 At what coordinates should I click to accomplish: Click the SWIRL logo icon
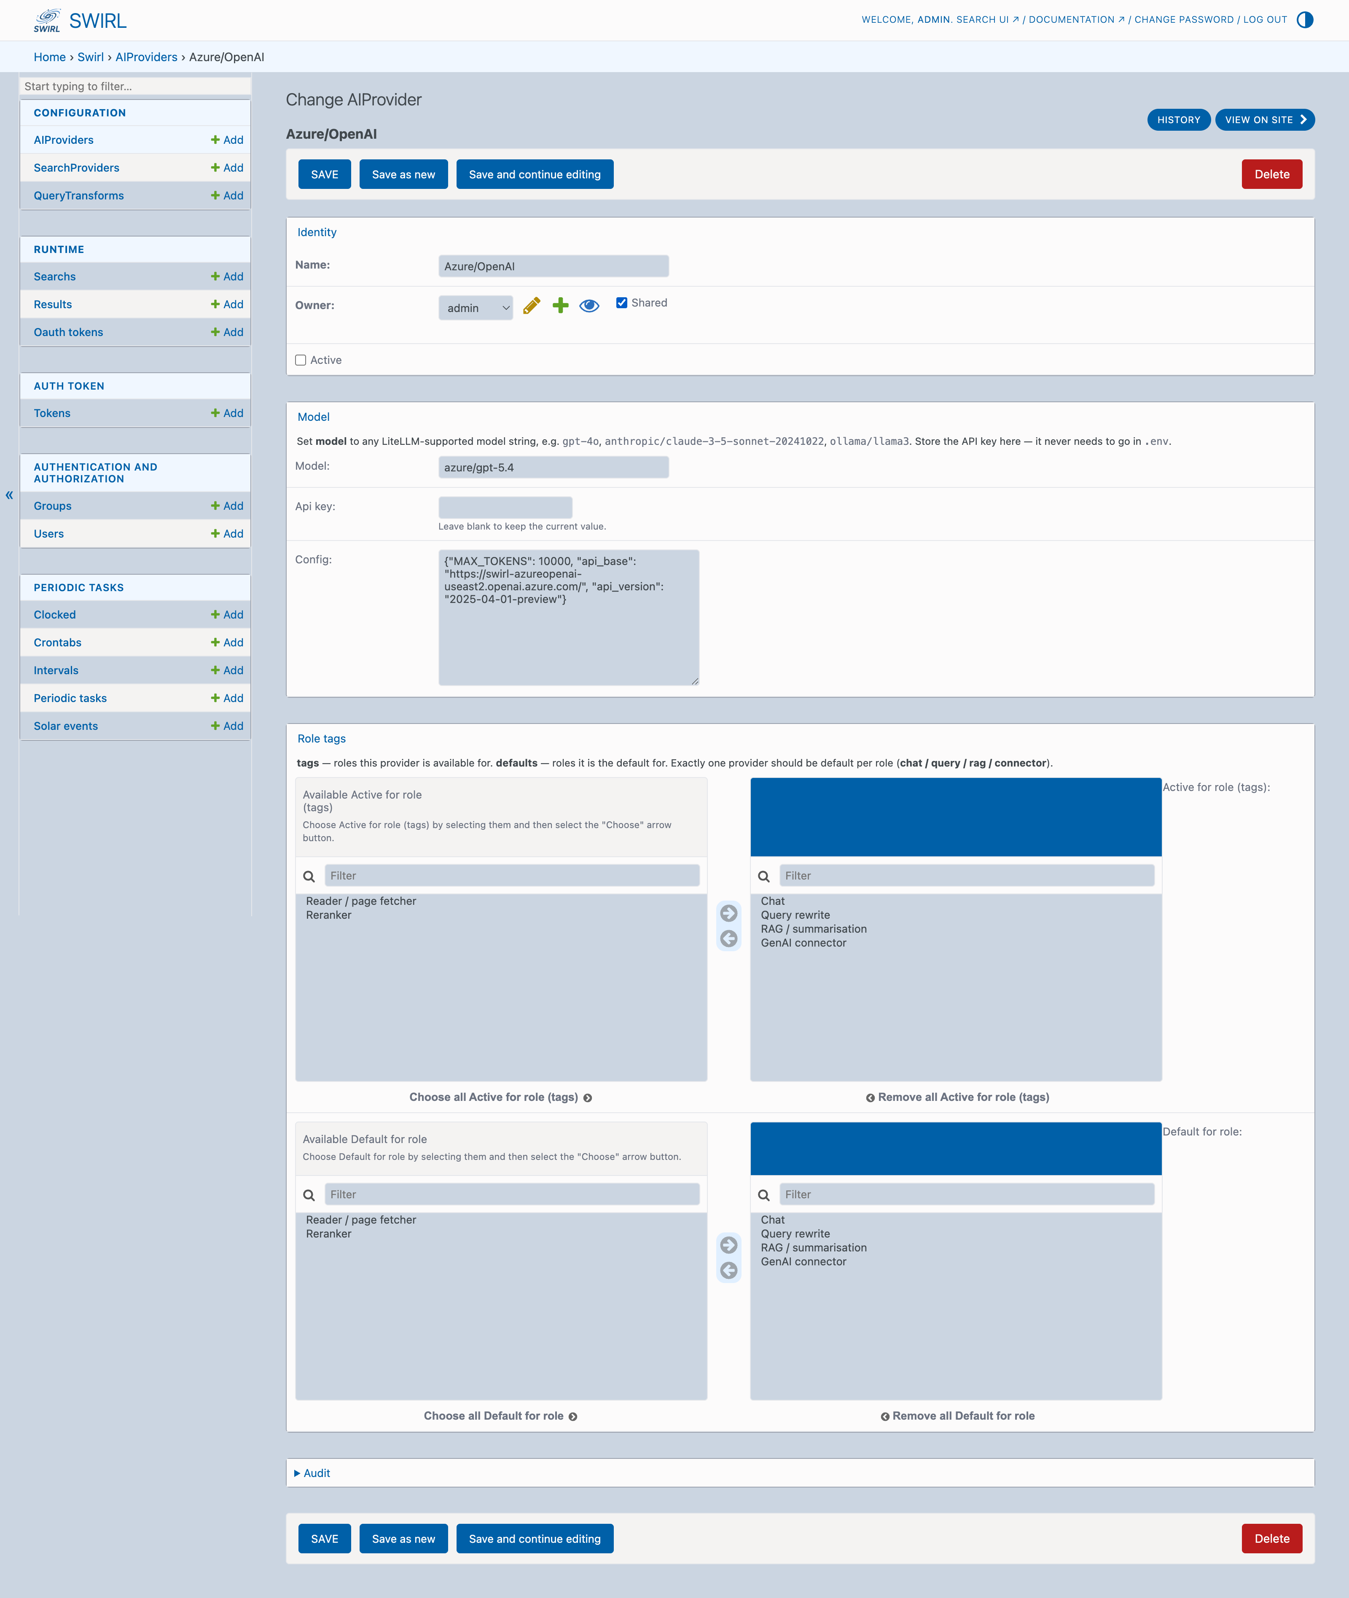[47, 20]
